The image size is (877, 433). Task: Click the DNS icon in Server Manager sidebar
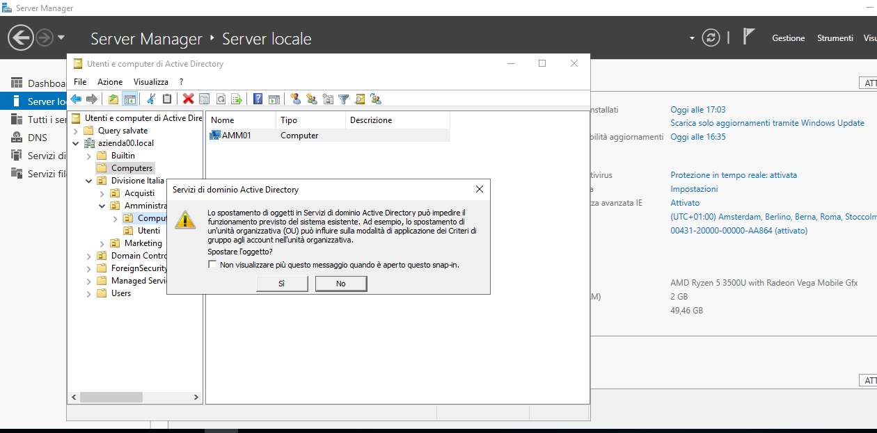[x=17, y=138]
